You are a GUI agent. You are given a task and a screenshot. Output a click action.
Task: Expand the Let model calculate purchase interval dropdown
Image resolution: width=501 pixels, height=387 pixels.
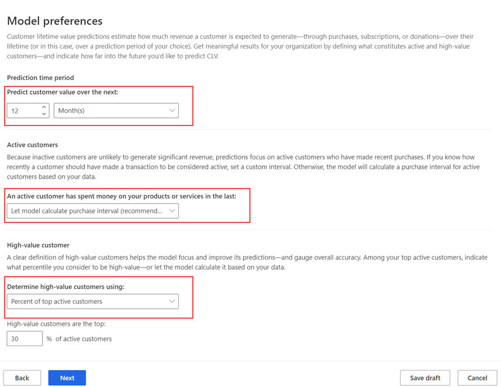coord(93,211)
